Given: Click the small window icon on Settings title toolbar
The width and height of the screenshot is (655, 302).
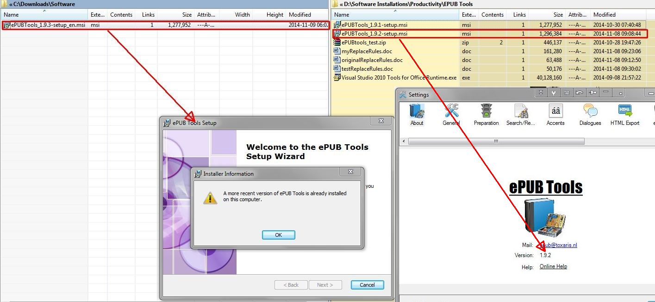Looking at the screenshot, I should pyautogui.click(x=567, y=92).
